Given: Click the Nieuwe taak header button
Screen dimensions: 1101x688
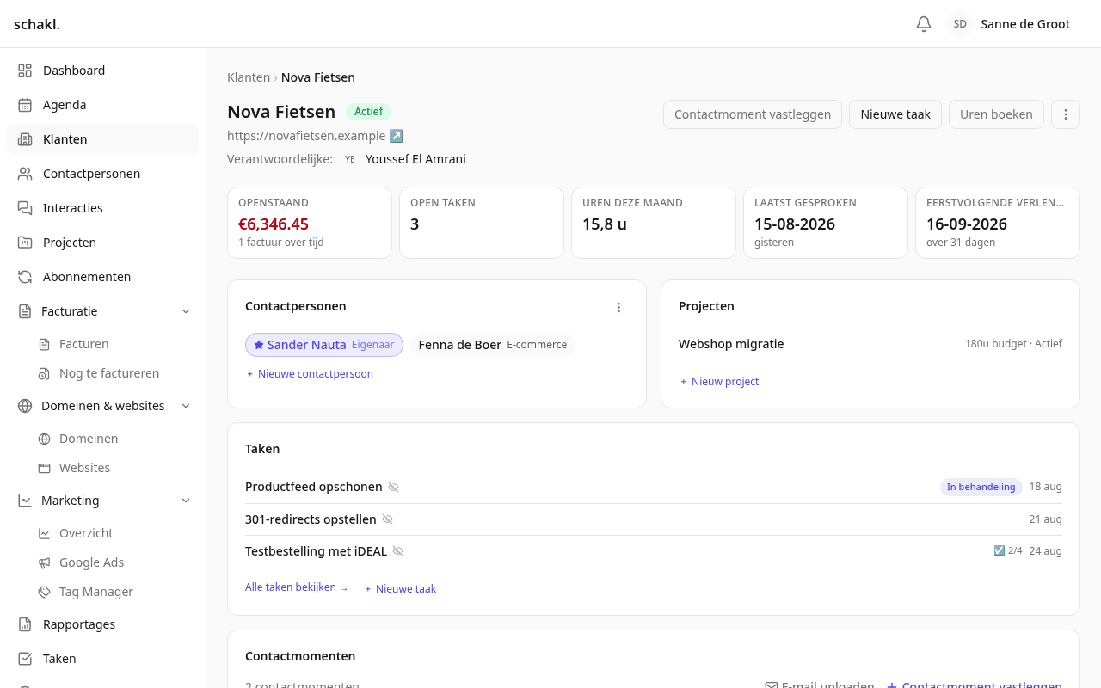Looking at the screenshot, I should (895, 114).
